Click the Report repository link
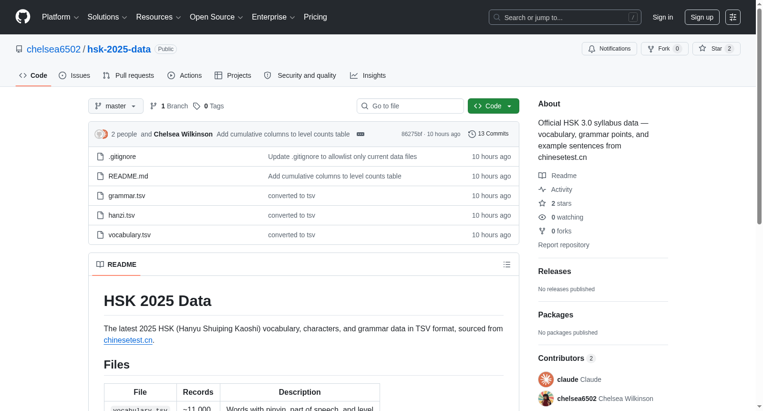Image resolution: width=763 pixels, height=411 pixels. point(564,245)
